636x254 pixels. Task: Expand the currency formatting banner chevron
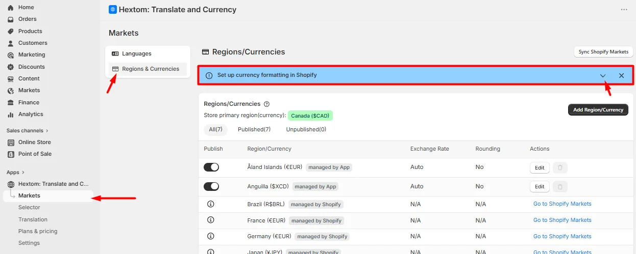603,76
